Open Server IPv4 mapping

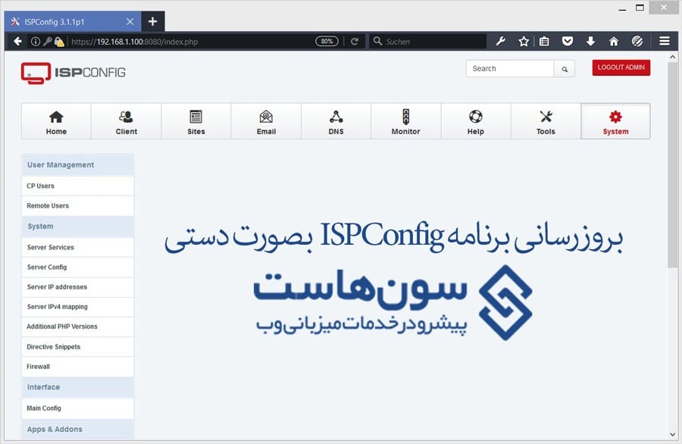78,307
